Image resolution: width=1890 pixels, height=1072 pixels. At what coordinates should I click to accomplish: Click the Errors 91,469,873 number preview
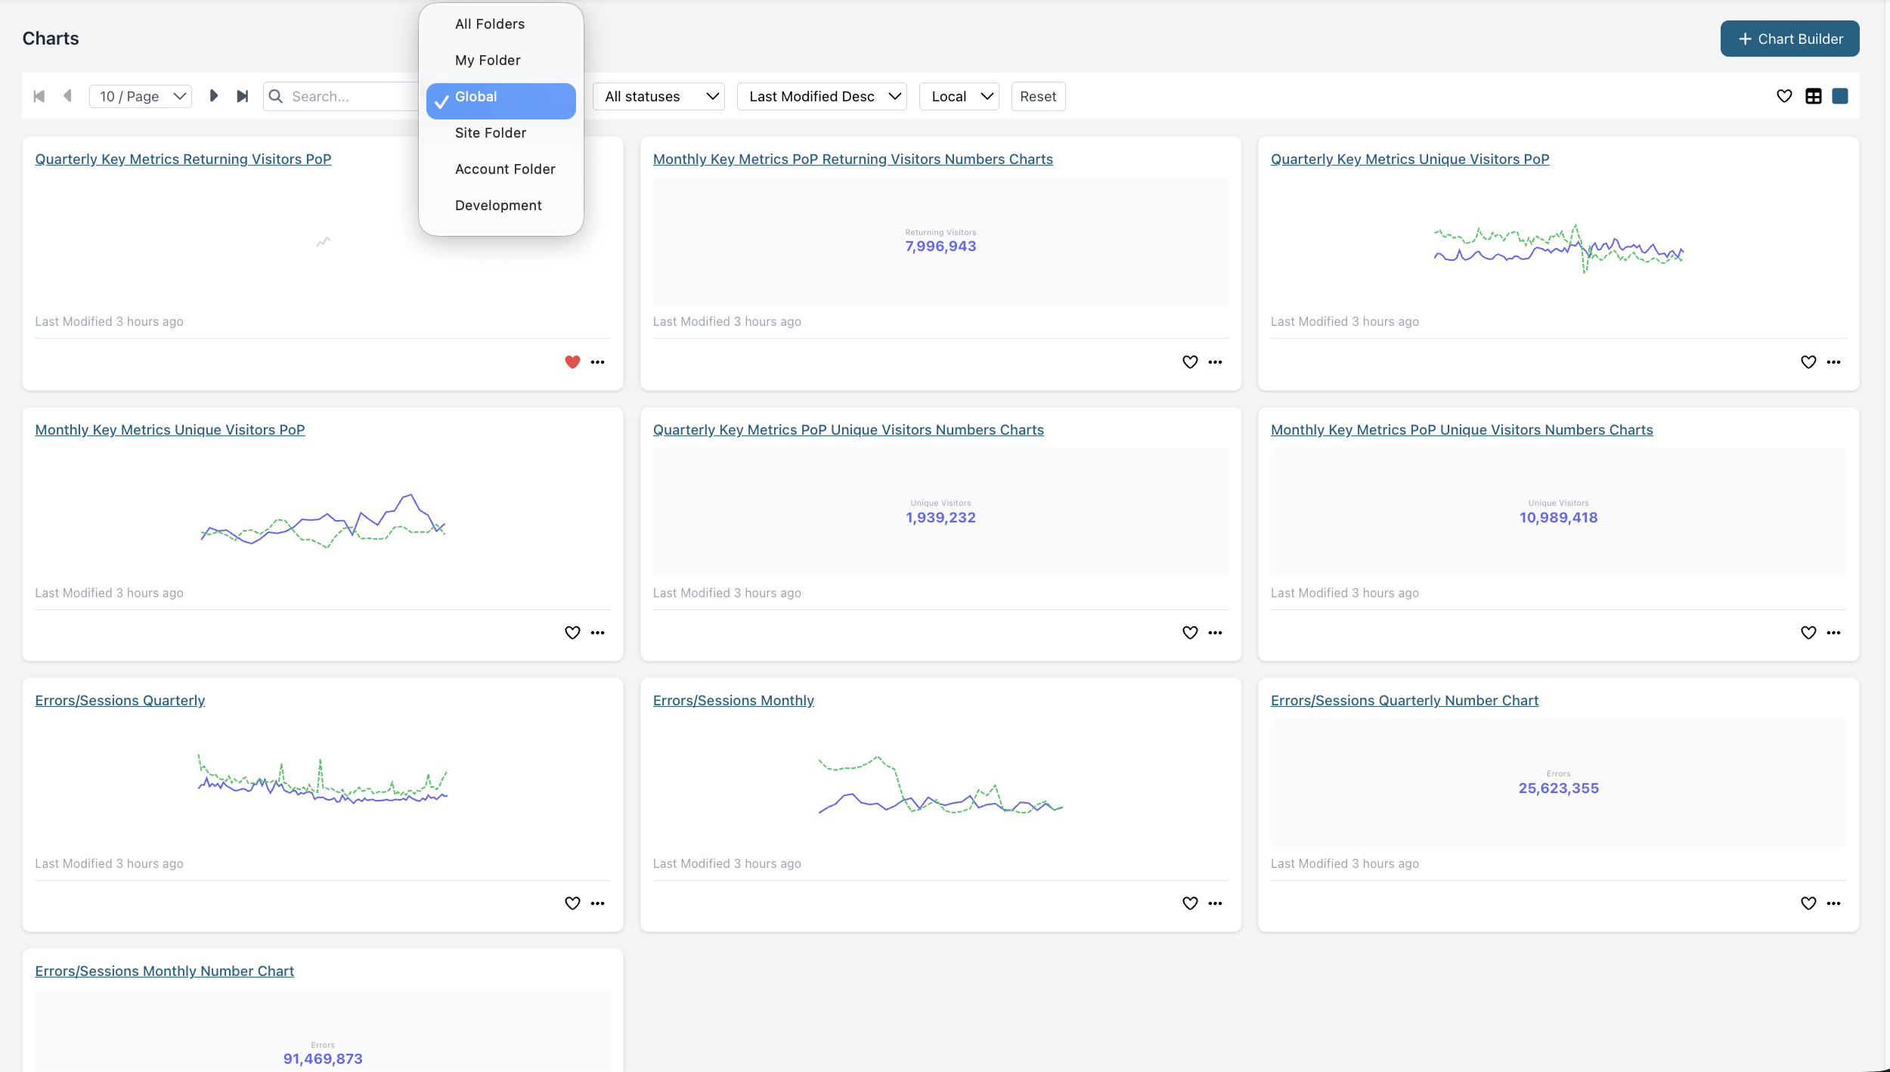pyautogui.click(x=323, y=1031)
